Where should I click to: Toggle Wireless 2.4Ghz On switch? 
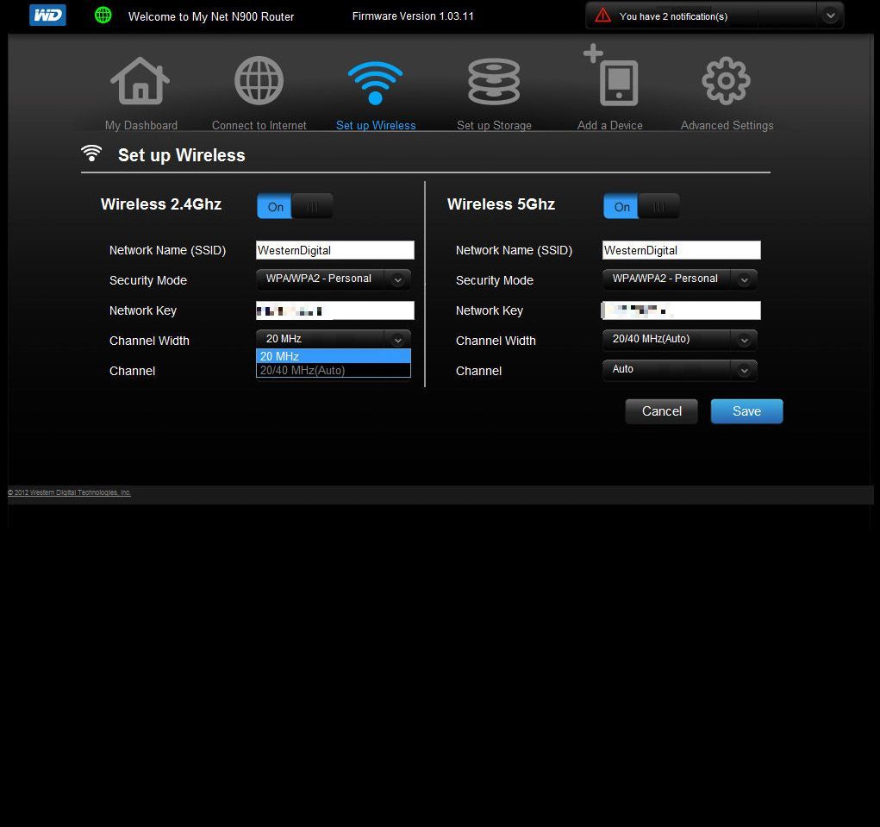[x=295, y=206]
